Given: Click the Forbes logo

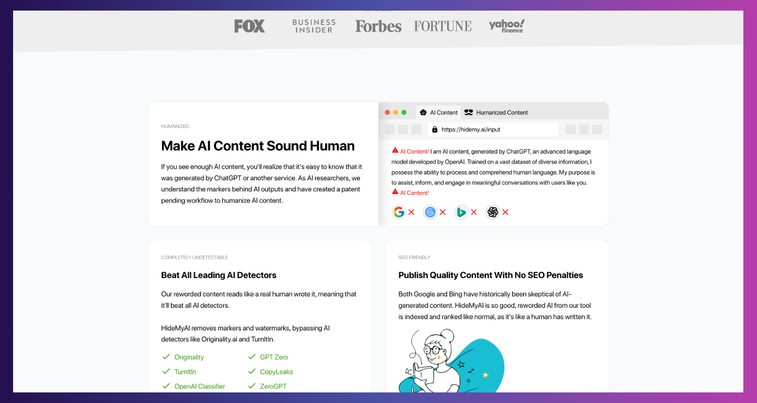Looking at the screenshot, I should [x=378, y=26].
